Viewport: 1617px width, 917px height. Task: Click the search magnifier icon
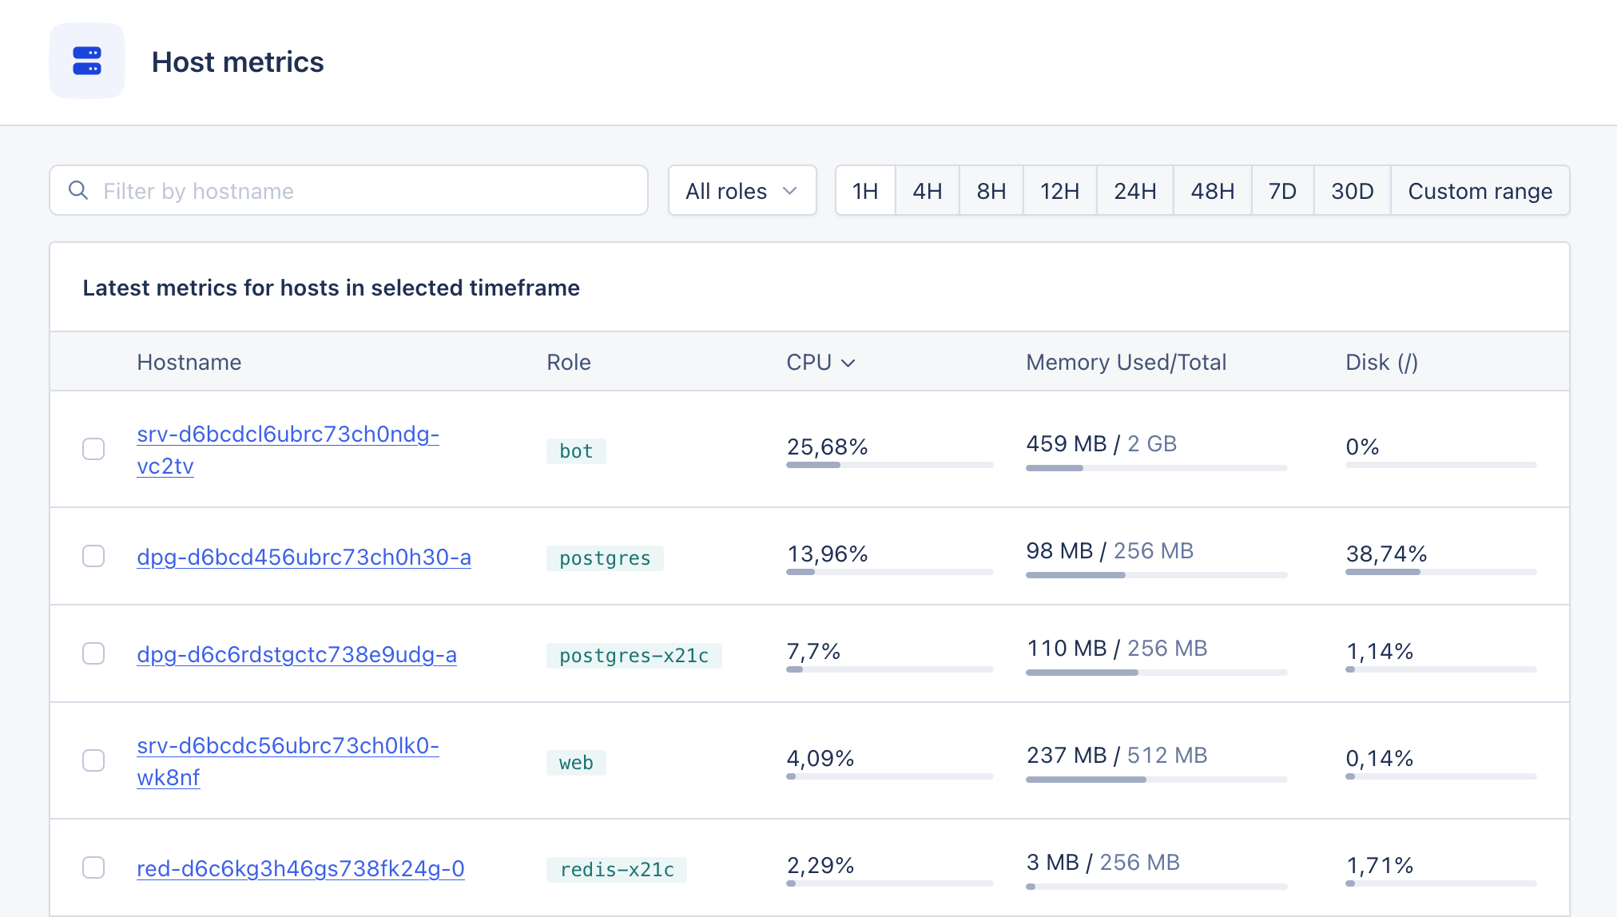click(x=78, y=190)
